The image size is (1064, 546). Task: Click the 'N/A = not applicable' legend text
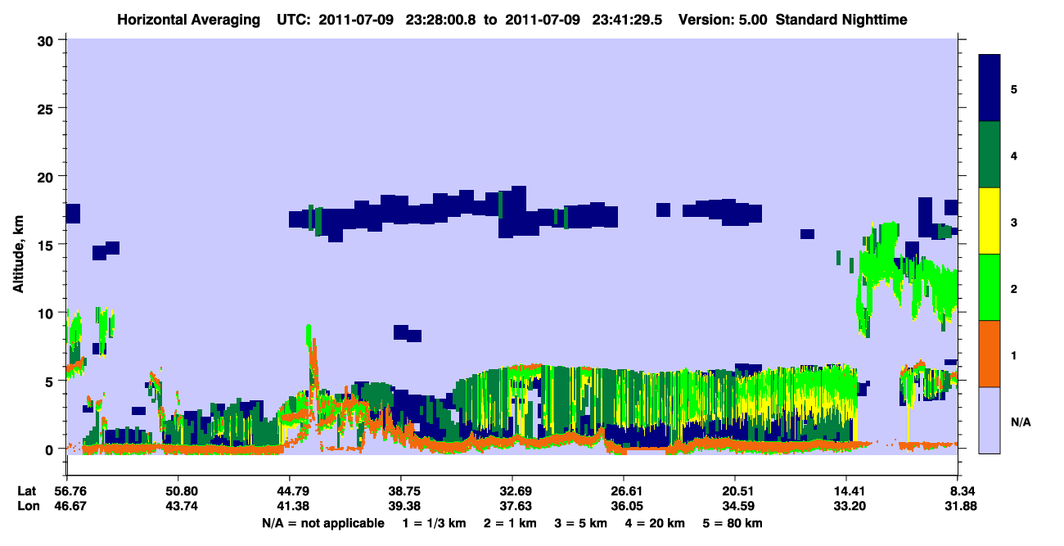[x=323, y=523]
